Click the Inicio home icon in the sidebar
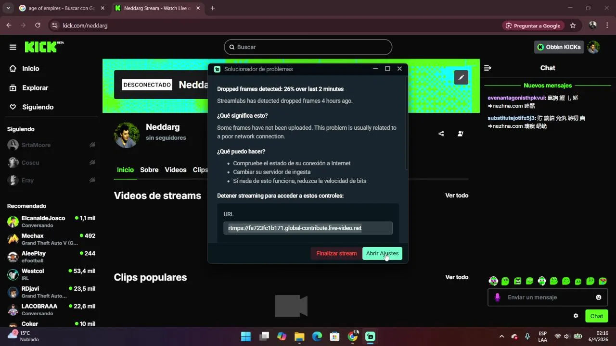The height and width of the screenshot is (346, 616). [13, 69]
